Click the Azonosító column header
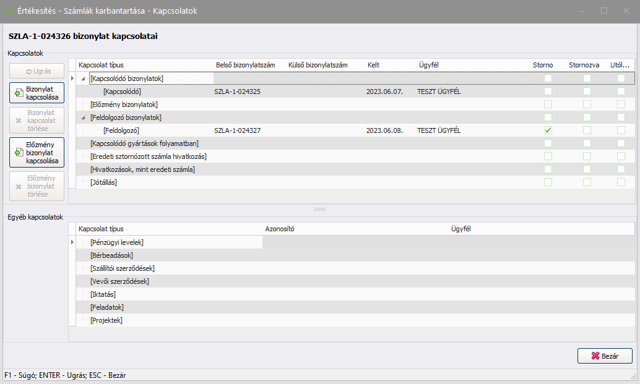 point(279,229)
